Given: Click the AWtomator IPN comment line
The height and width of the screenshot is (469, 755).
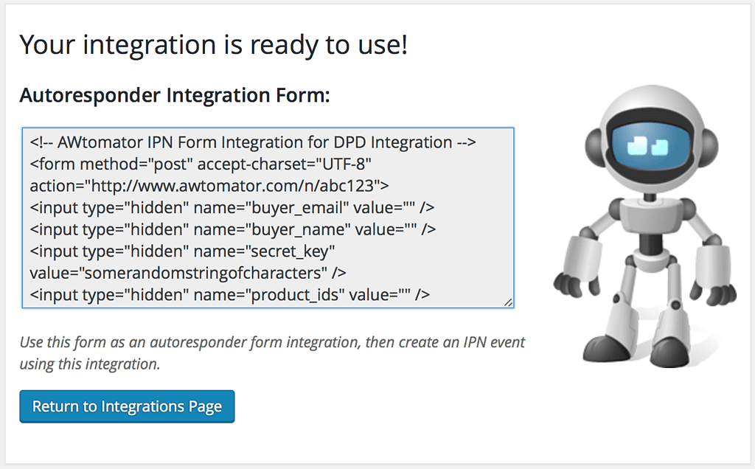Looking at the screenshot, I should click(x=253, y=142).
